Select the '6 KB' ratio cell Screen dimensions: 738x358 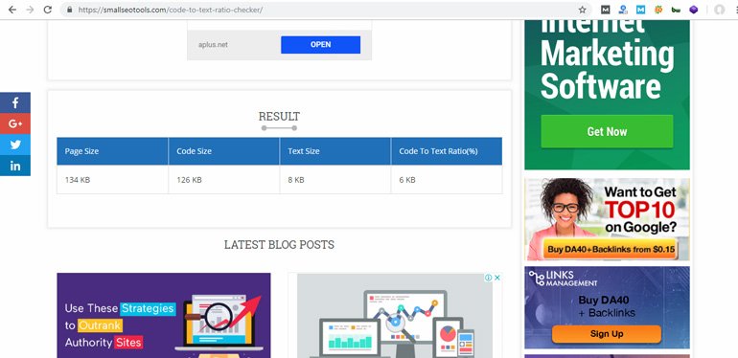pyautogui.click(x=447, y=179)
